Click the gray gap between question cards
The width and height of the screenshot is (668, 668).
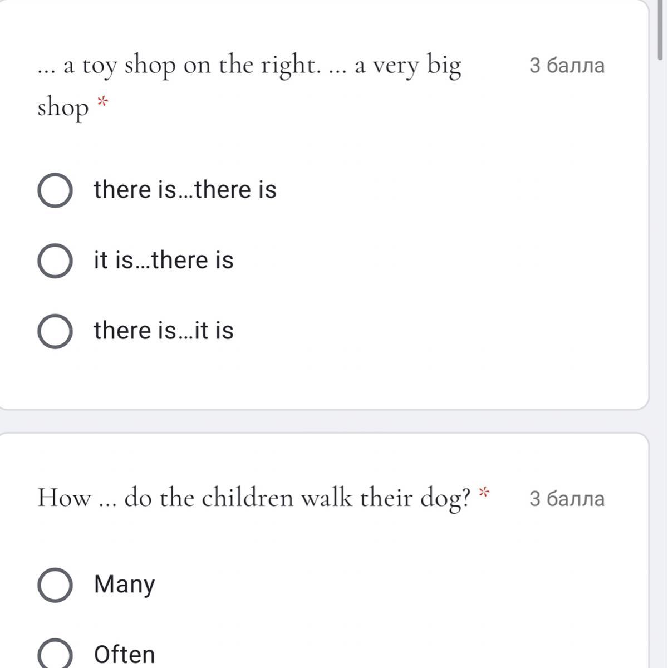point(323,421)
